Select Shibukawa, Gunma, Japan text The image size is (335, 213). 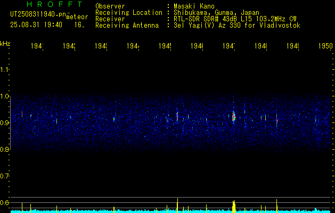point(216,13)
